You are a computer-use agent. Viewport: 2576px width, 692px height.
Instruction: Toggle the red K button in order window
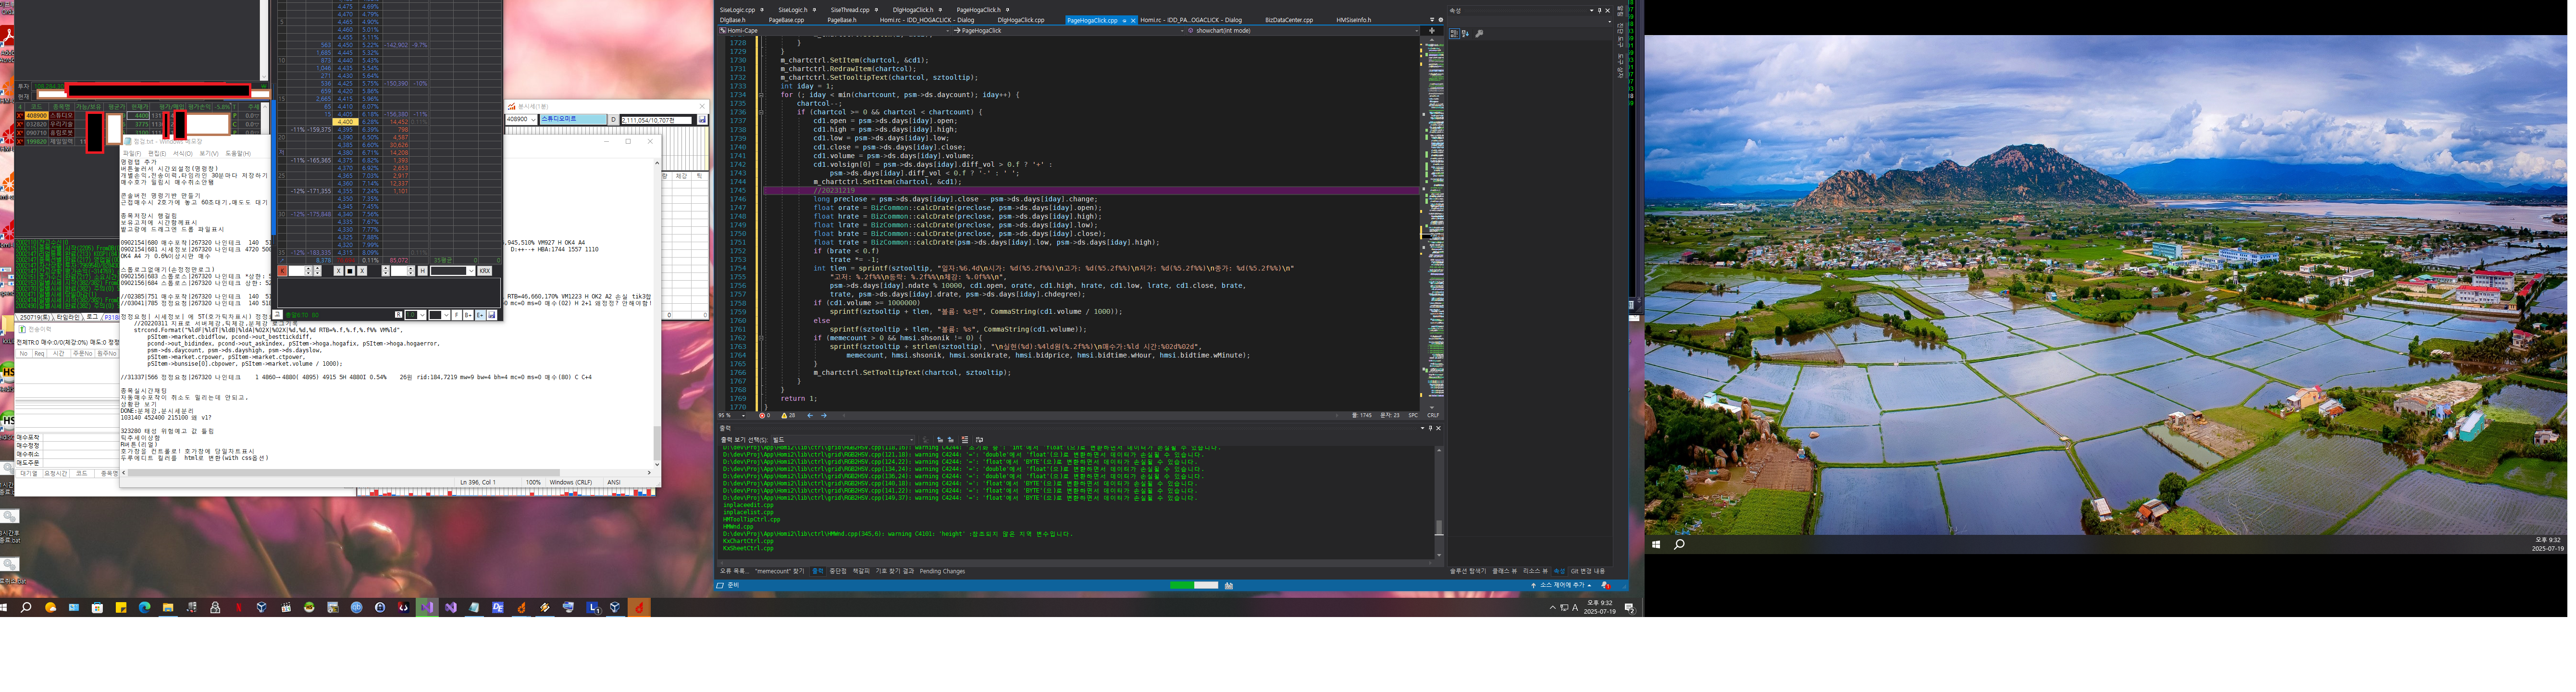(283, 271)
